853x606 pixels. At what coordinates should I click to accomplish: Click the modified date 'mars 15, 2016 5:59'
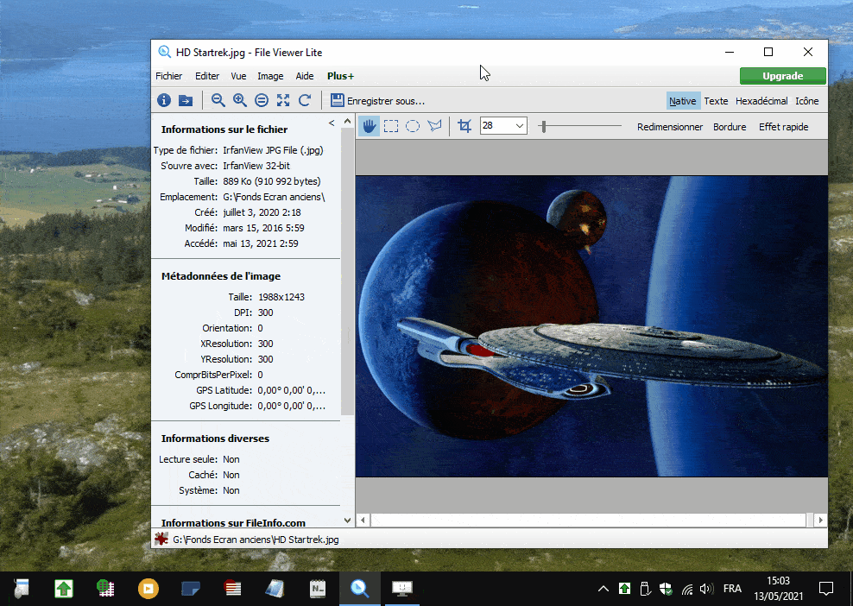click(263, 228)
